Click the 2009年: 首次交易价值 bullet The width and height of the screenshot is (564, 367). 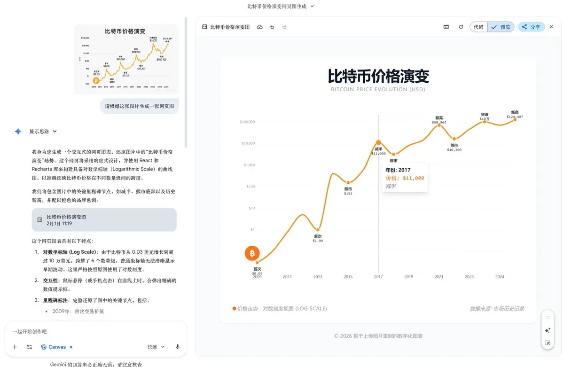[x=78, y=311]
